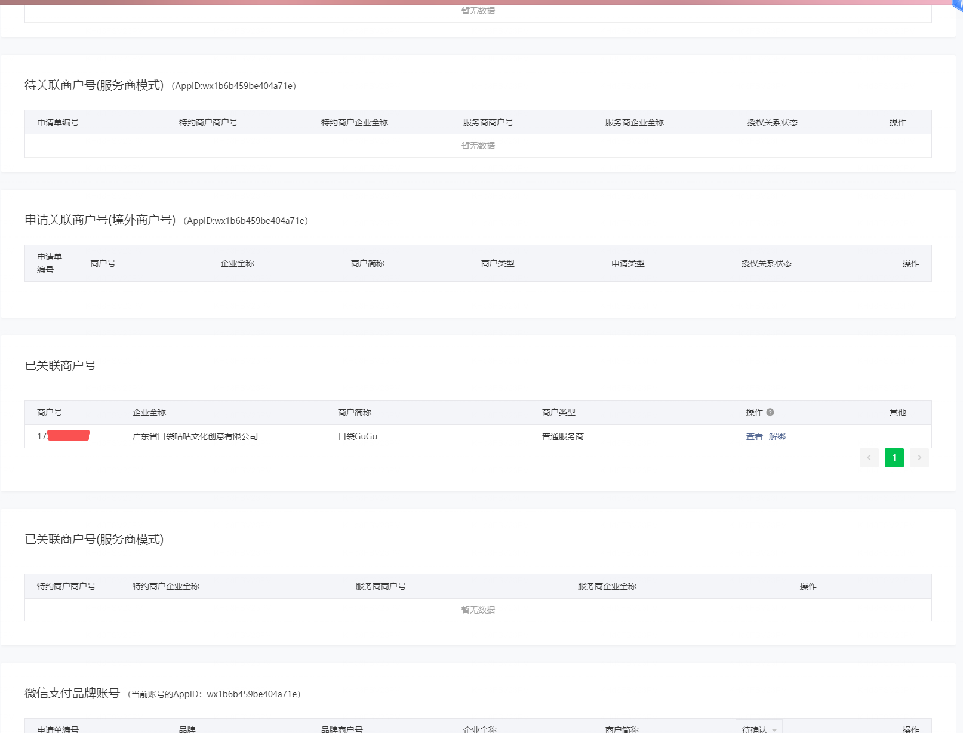Click merchant name 广东省口袋咕咕文化创意有限公司
Image resolution: width=963 pixels, height=733 pixels.
pos(195,436)
